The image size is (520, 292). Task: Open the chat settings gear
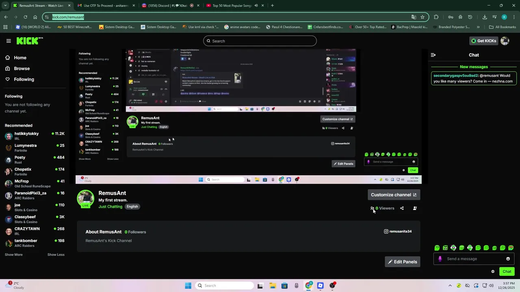click(493, 272)
